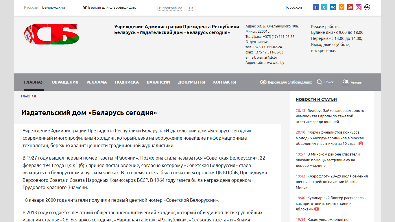
Task: Open the Instagram social icon
Action: click(359, 7)
